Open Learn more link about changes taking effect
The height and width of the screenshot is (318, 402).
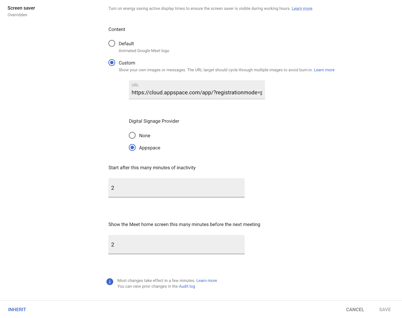(x=207, y=280)
